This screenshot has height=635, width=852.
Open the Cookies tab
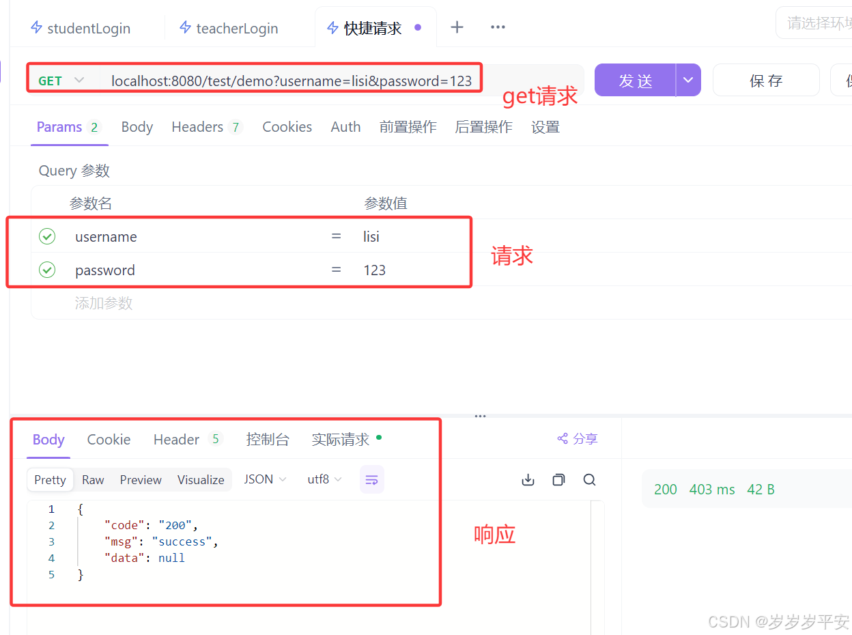tap(287, 127)
